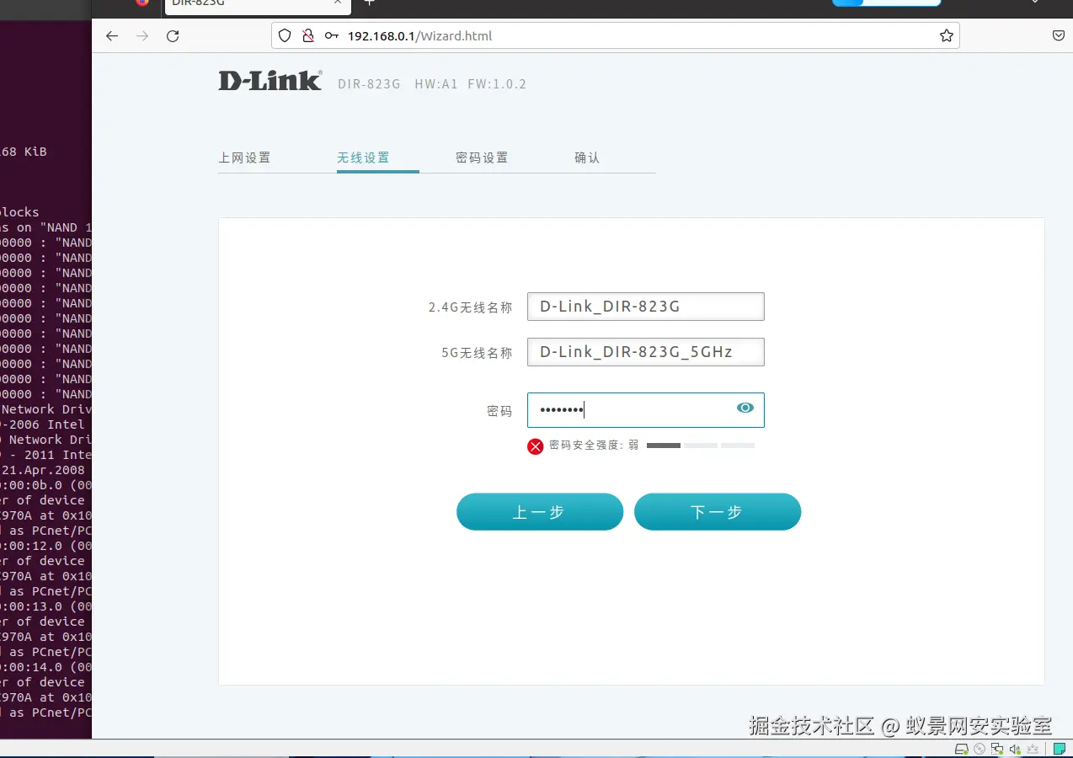Open the saved password key icon
The height and width of the screenshot is (758, 1073).
point(332,36)
